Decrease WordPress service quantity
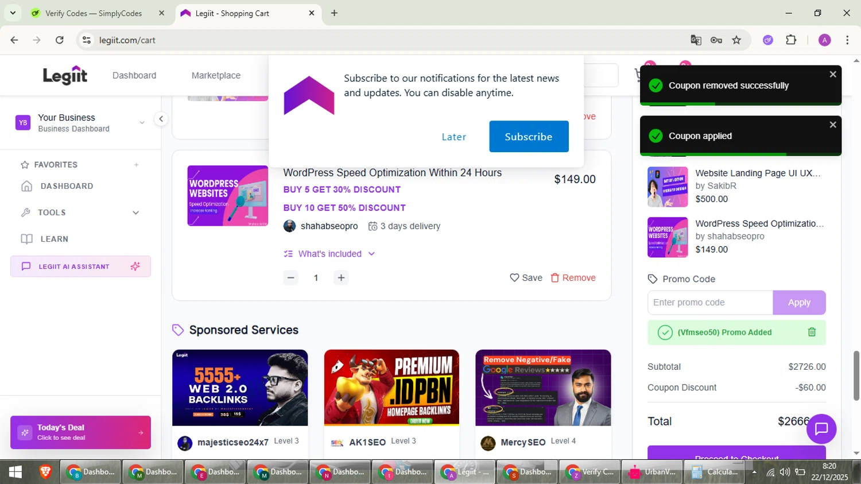This screenshot has height=484, width=861. pyautogui.click(x=291, y=278)
